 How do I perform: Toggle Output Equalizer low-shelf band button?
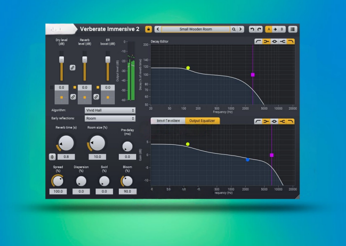click(x=267, y=121)
